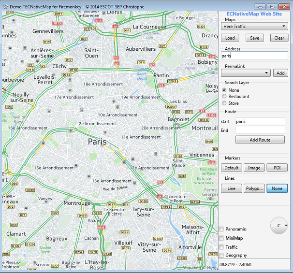293x273 pixels.
Task: Select the POI marker button
Action: [x=277, y=168]
